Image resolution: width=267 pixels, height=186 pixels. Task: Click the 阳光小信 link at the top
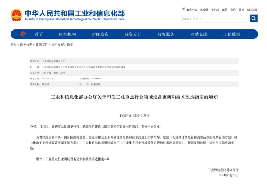pyautogui.click(x=192, y=10)
